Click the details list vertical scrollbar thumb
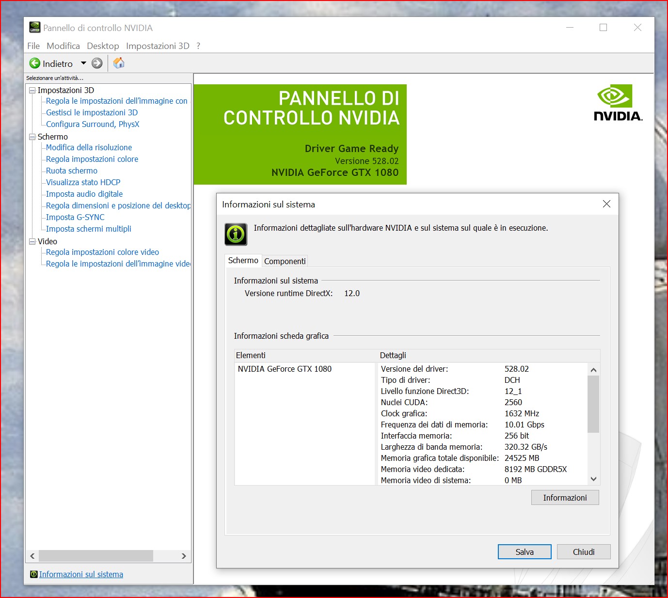The image size is (668, 598). click(x=593, y=404)
